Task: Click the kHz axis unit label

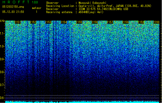Action: pos(2,21)
